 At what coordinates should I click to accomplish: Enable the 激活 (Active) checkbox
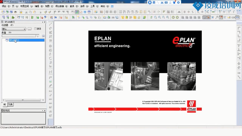pyautogui.click(x=35, y=29)
